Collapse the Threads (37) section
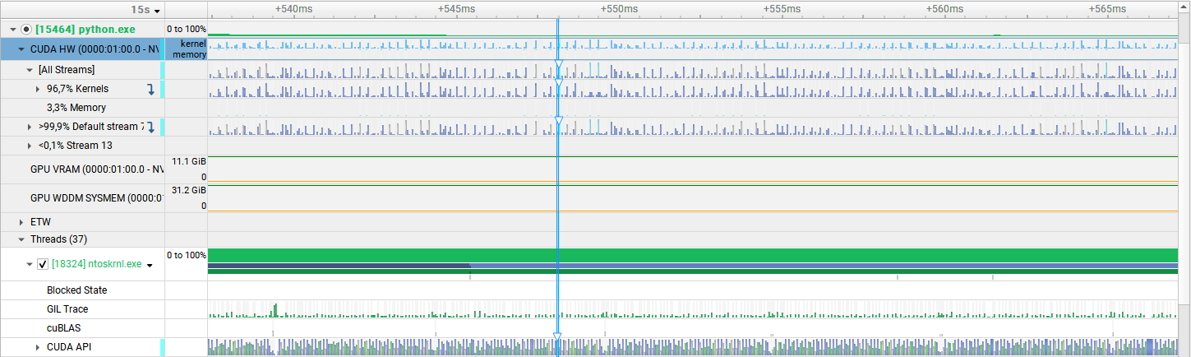Screen dimensions: 1191x357 point(21,240)
